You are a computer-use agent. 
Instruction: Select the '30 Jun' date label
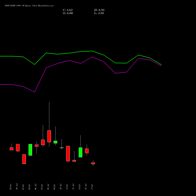17,187
